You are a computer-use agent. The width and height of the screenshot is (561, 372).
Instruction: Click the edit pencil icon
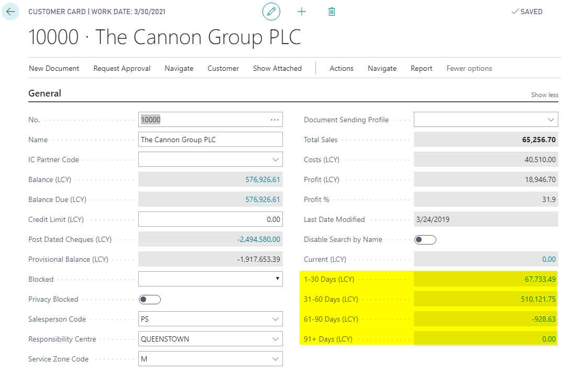[271, 11]
